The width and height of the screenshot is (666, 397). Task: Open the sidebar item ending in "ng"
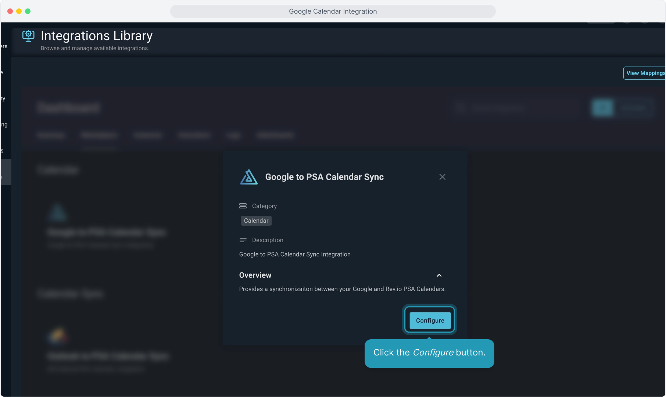(4, 125)
